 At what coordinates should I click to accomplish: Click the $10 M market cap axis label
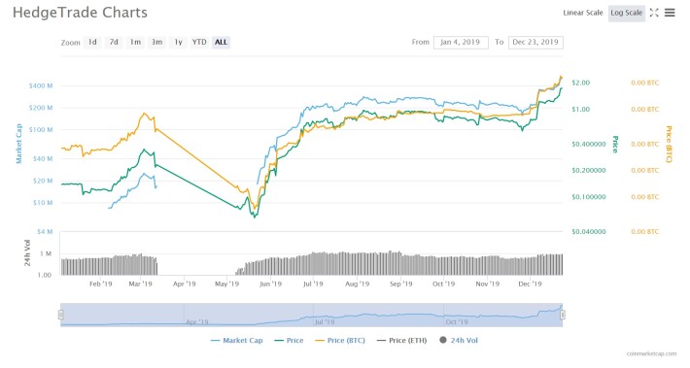43,203
